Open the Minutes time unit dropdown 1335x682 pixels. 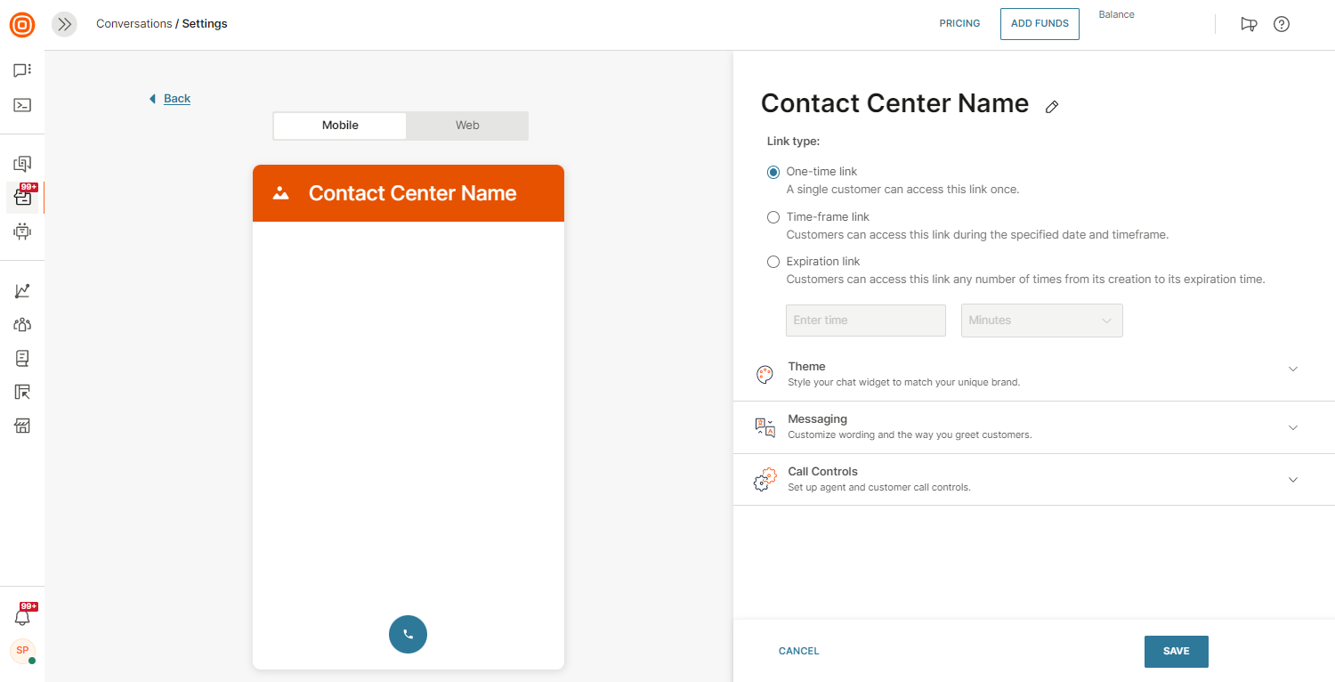tap(1041, 321)
